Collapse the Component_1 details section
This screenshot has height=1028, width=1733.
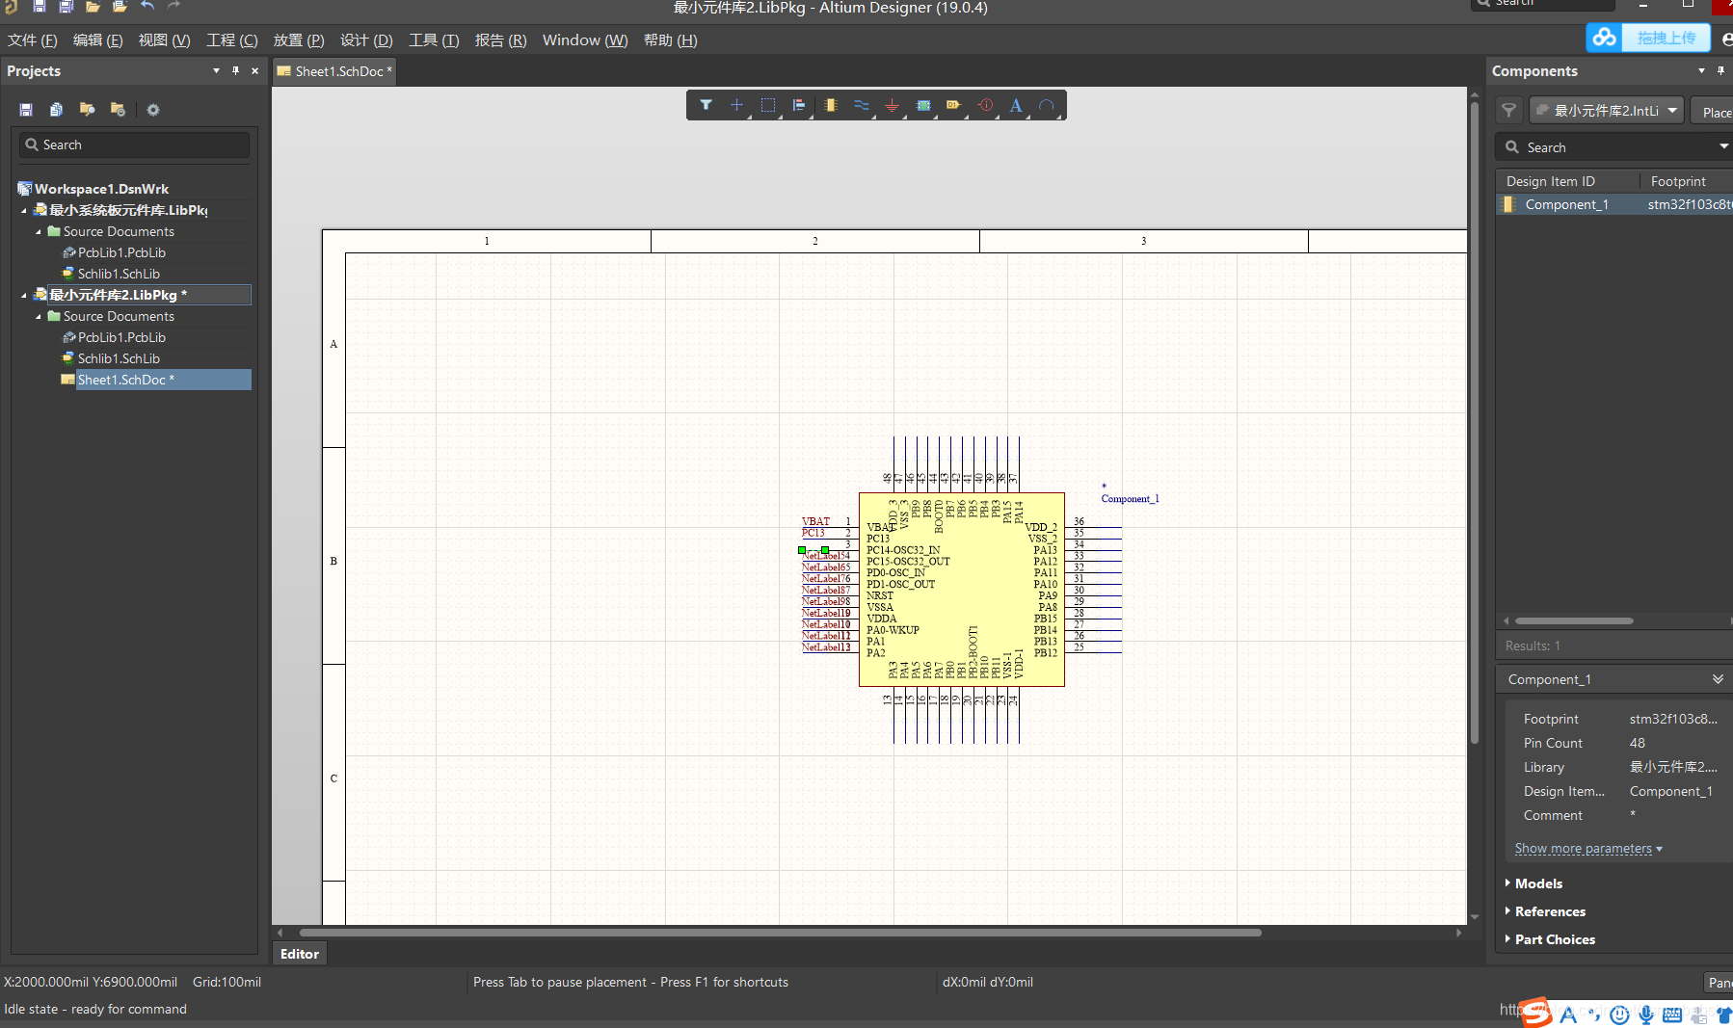click(1718, 679)
